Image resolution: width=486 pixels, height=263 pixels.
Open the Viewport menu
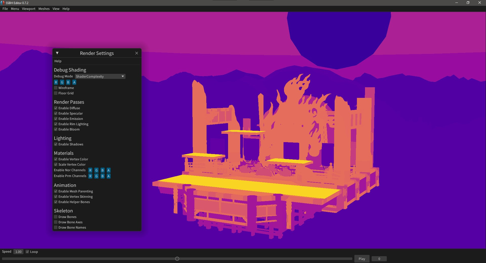click(29, 9)
